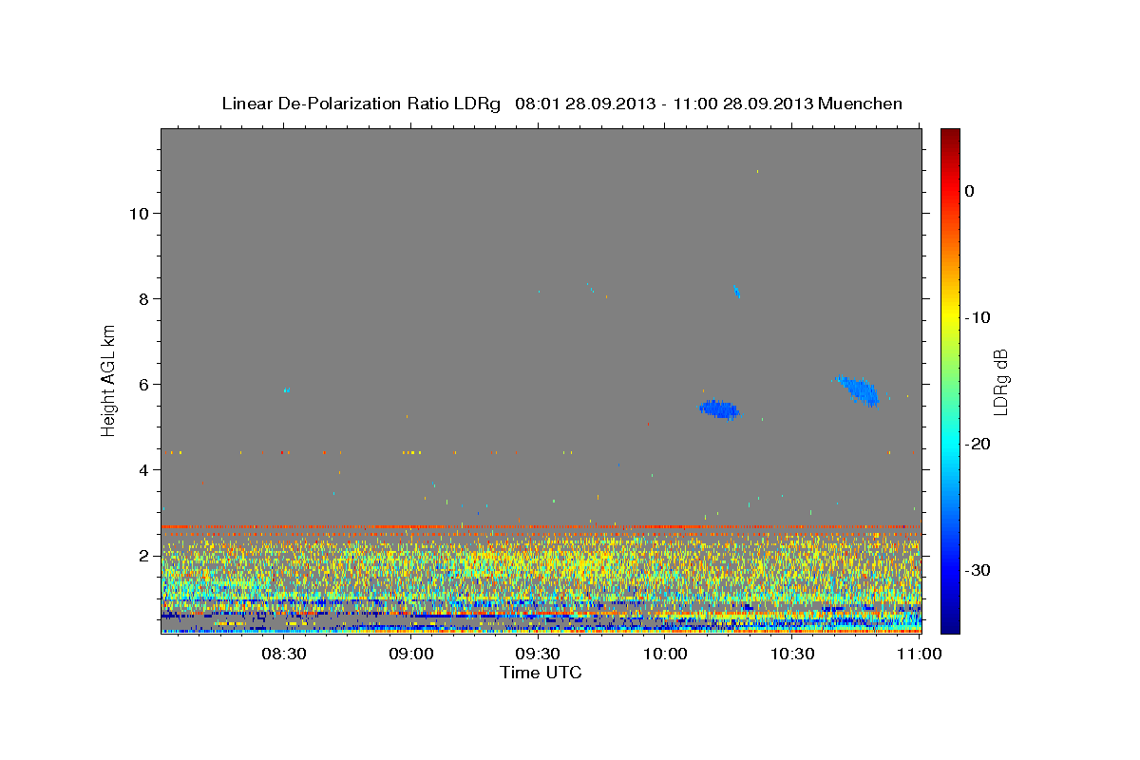Click the dark blue bottom of the colorbar
The width and height of the screenshot is (1140, 760).
pyautogui.click(x=950, y=622)
